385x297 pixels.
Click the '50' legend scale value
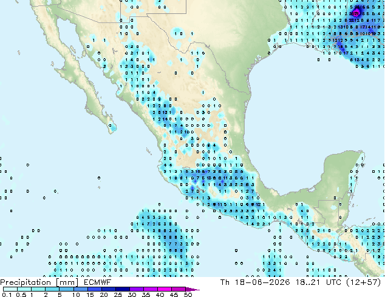188,295
